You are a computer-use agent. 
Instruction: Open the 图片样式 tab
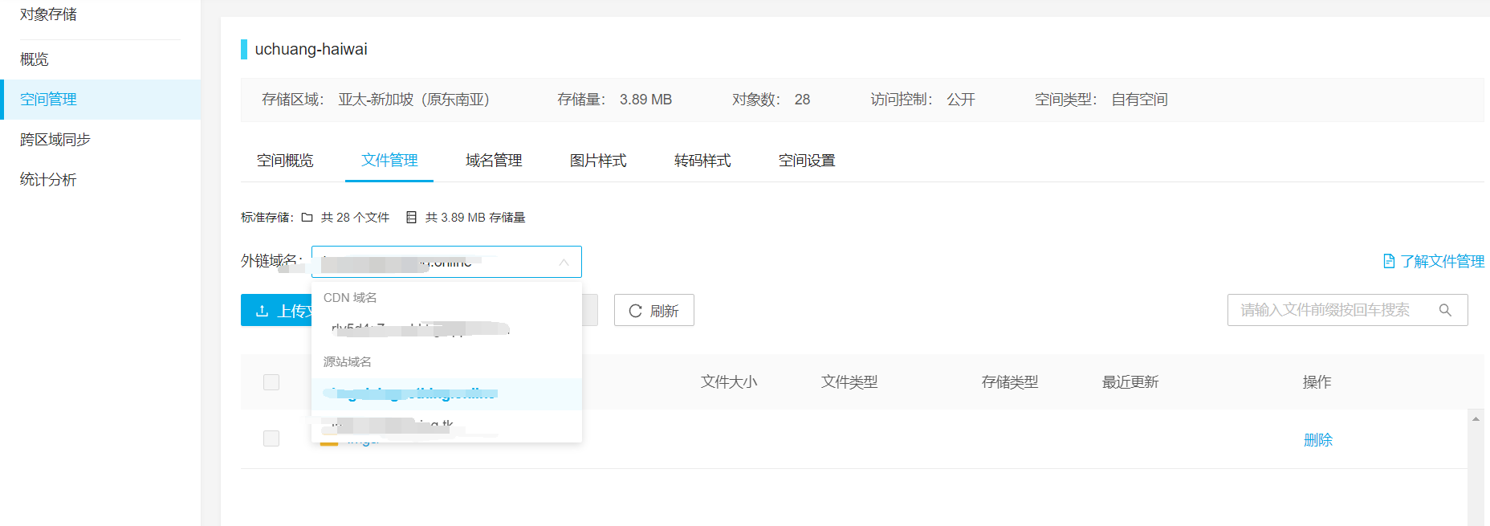pos(598,161)
